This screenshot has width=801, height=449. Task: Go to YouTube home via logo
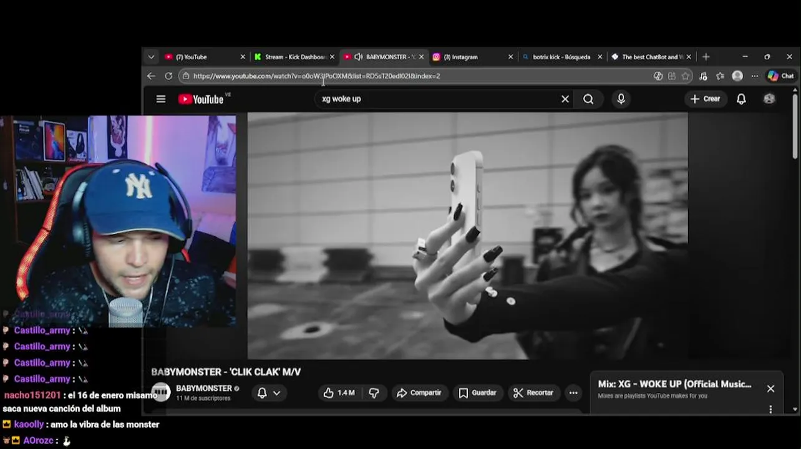point(201,99)
